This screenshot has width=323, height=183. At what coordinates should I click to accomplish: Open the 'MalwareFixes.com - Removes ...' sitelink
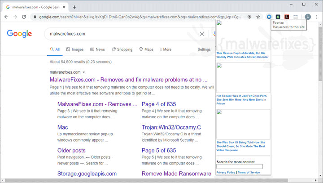coord(97,104)
